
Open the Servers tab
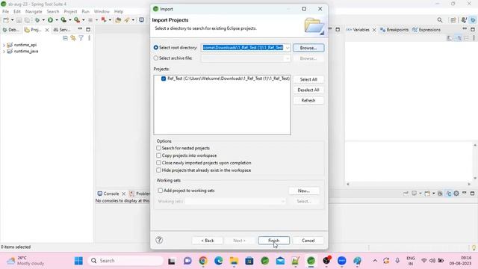point(62,30)
